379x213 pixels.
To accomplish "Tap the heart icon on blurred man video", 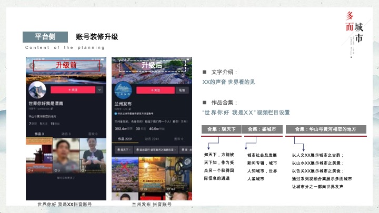I will [56, 170].
